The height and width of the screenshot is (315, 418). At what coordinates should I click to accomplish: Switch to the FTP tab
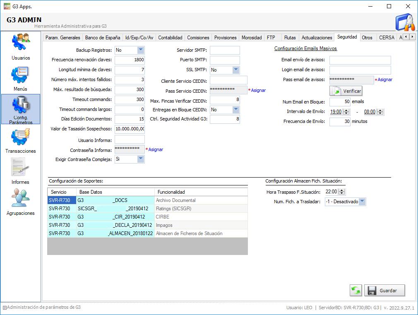click(271, 38)
